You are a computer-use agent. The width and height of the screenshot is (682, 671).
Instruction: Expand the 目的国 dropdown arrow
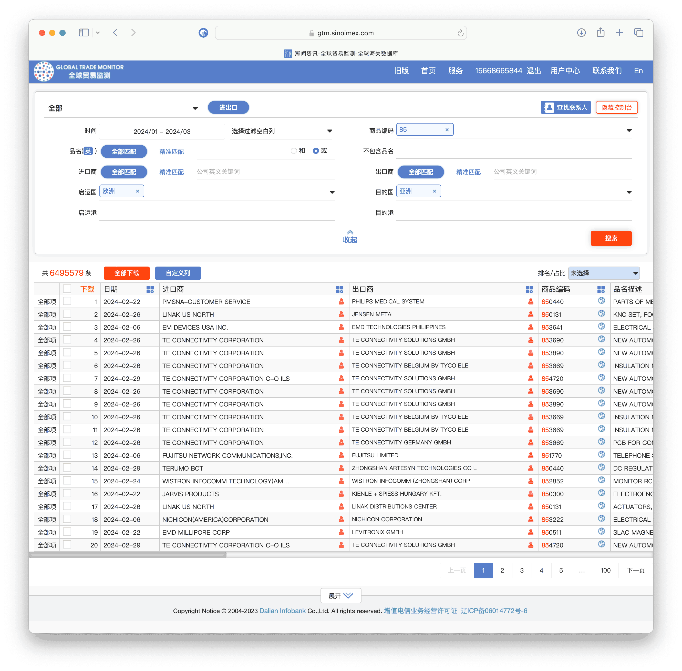(x=629, y=192)
